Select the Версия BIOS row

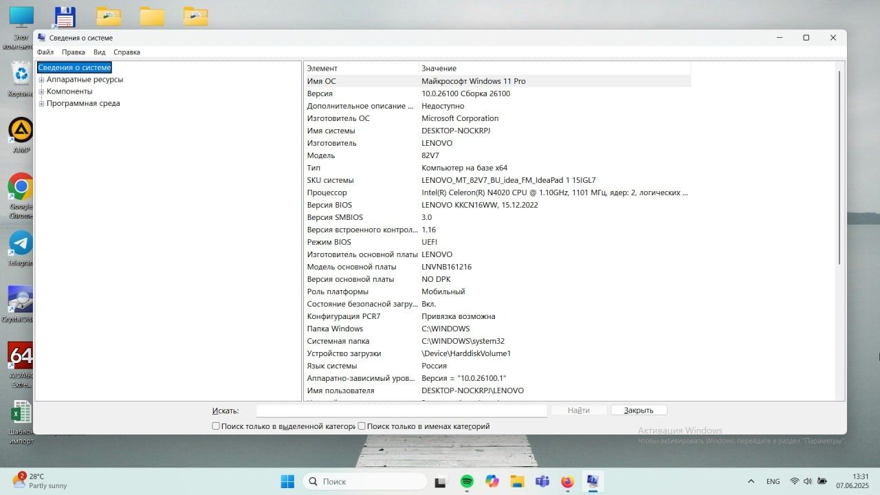(x=497, y=205)
